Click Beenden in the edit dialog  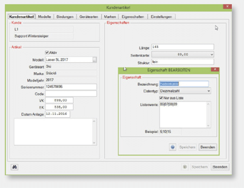coord(207,147)
